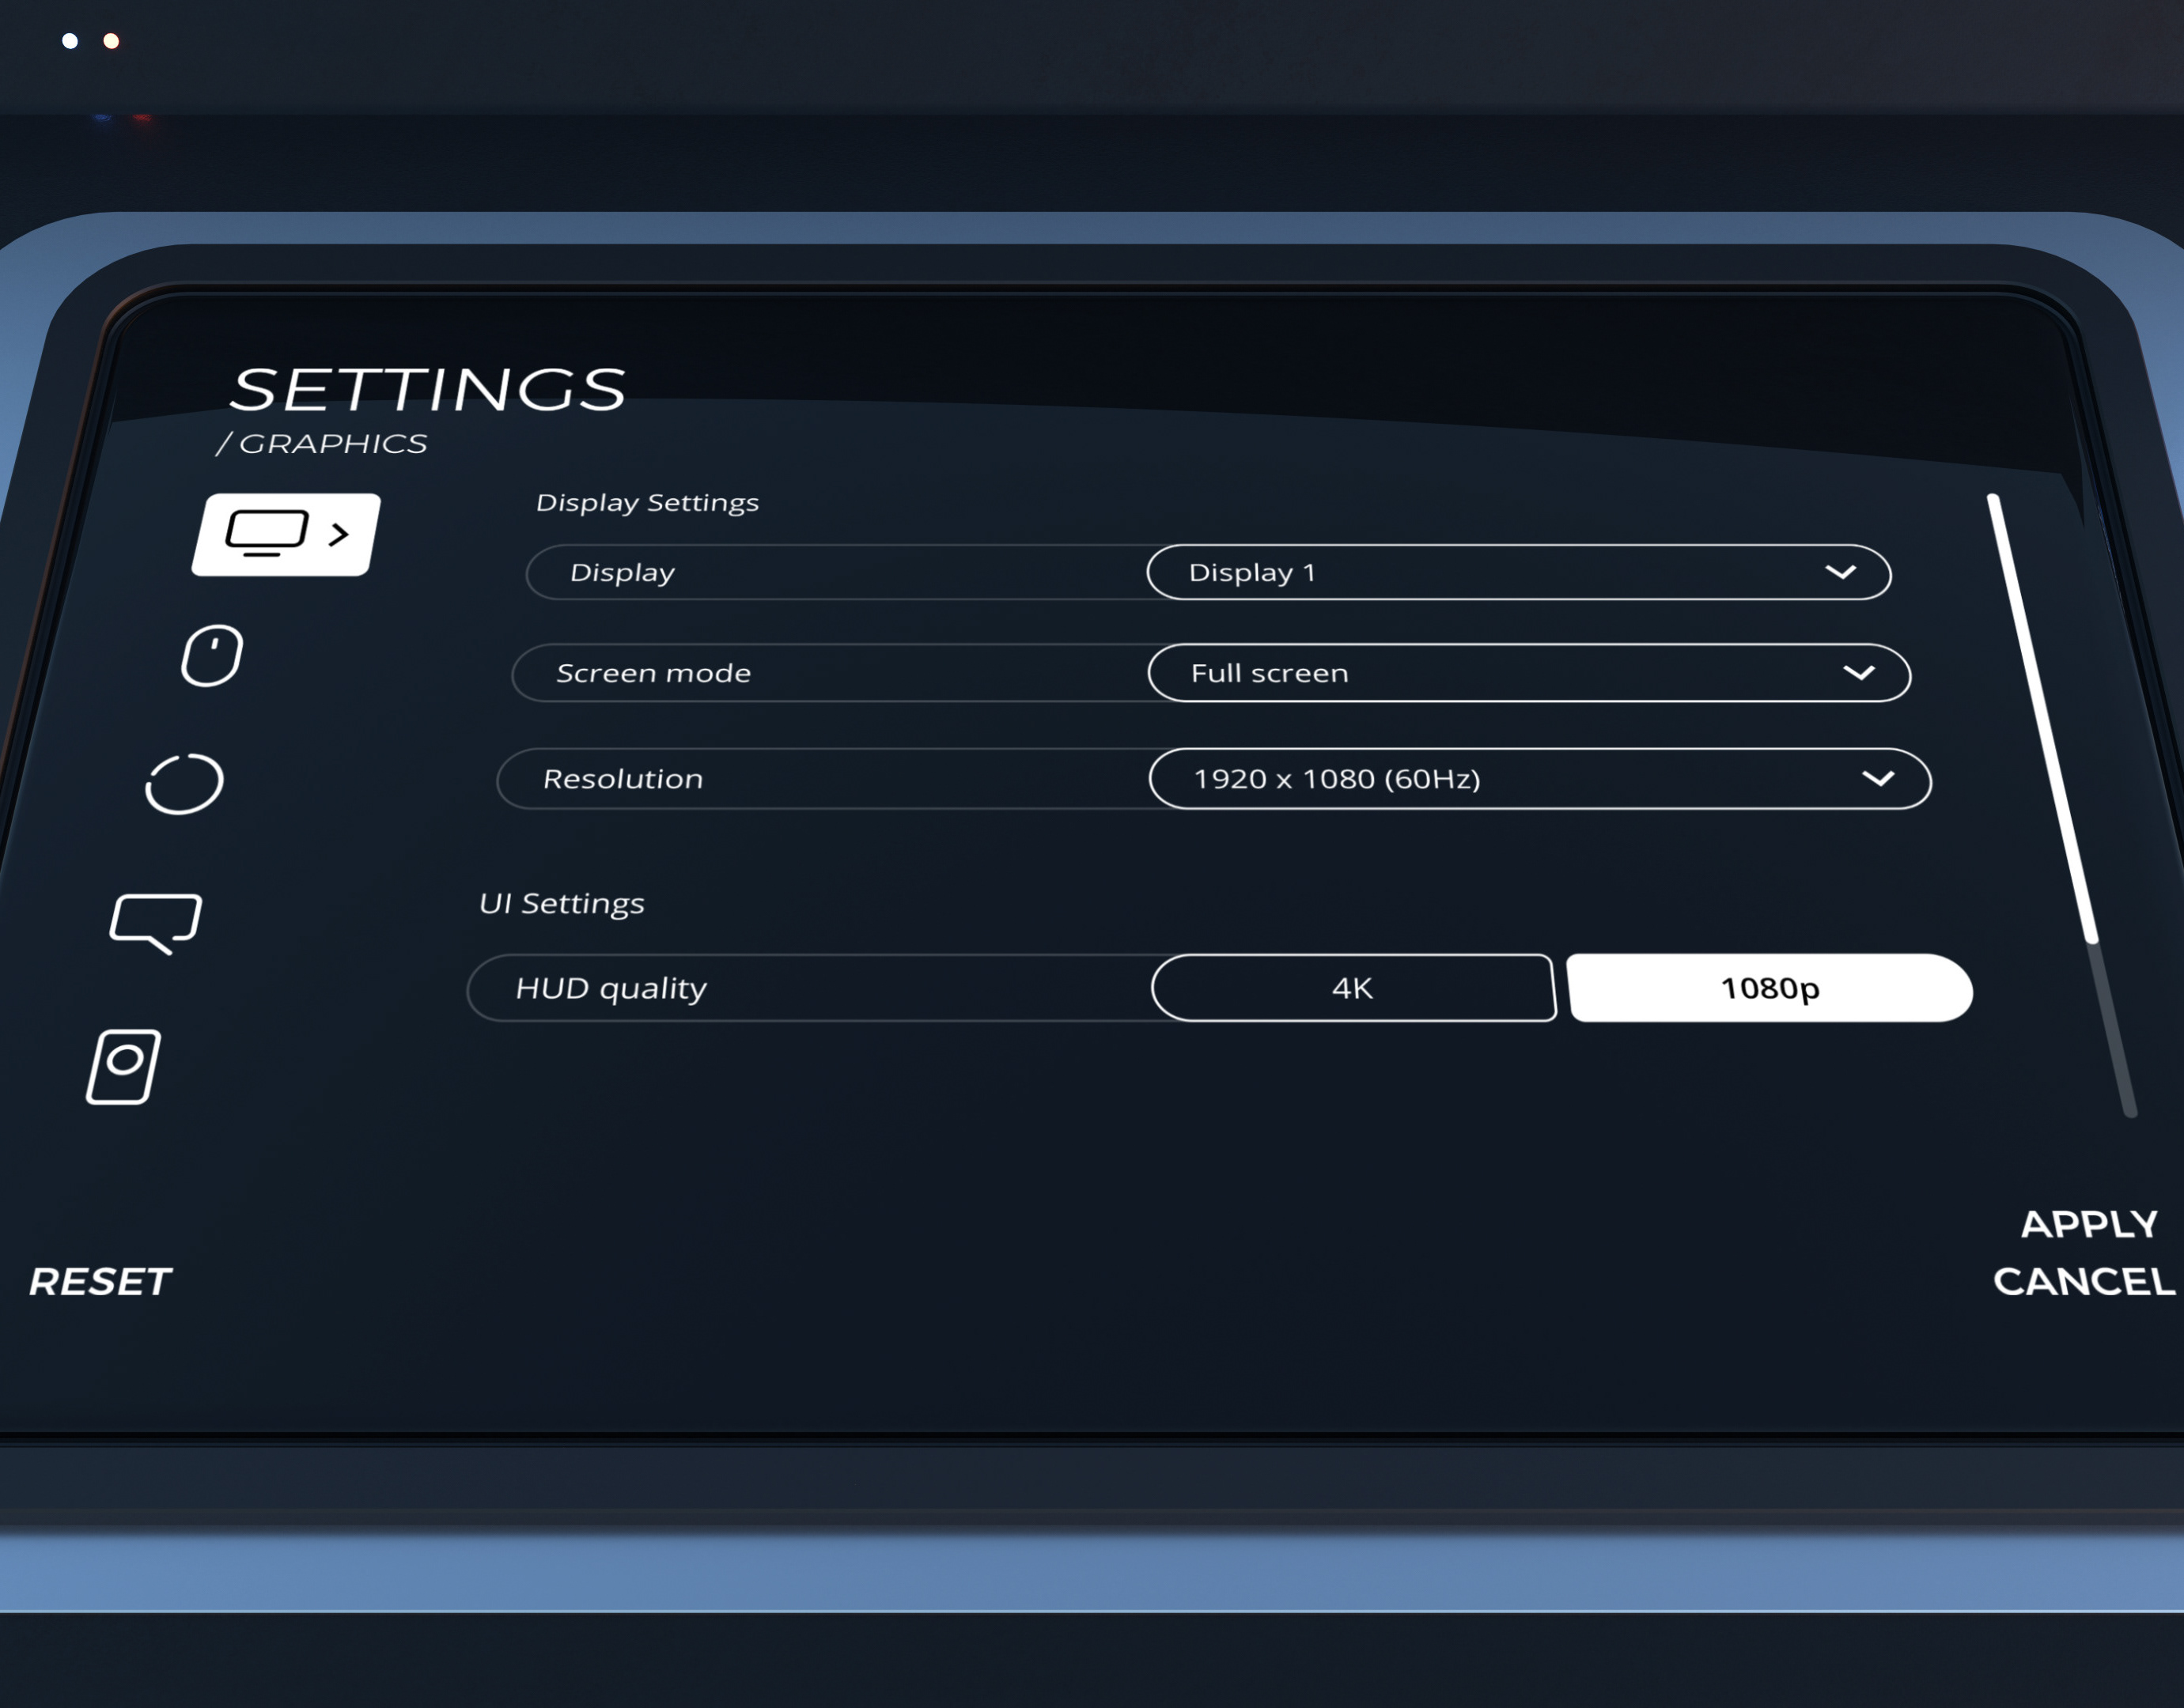
Task: Expand the Display 1 dropdown
Action: point(1519,572)
